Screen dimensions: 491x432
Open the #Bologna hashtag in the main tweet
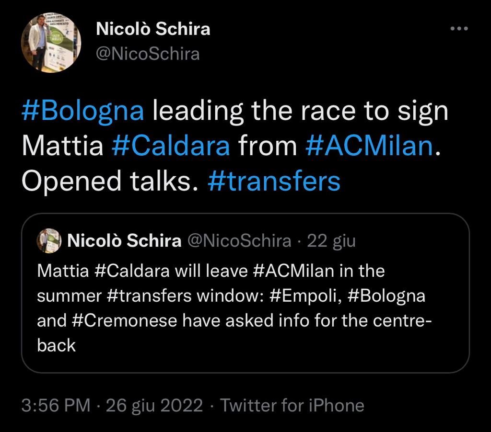point(83,111)
